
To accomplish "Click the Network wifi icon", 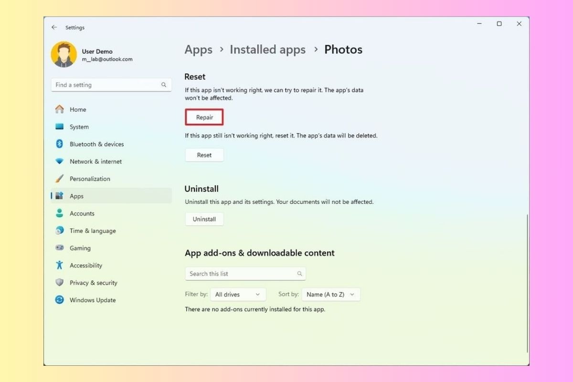I will click(x=59, y=161).
